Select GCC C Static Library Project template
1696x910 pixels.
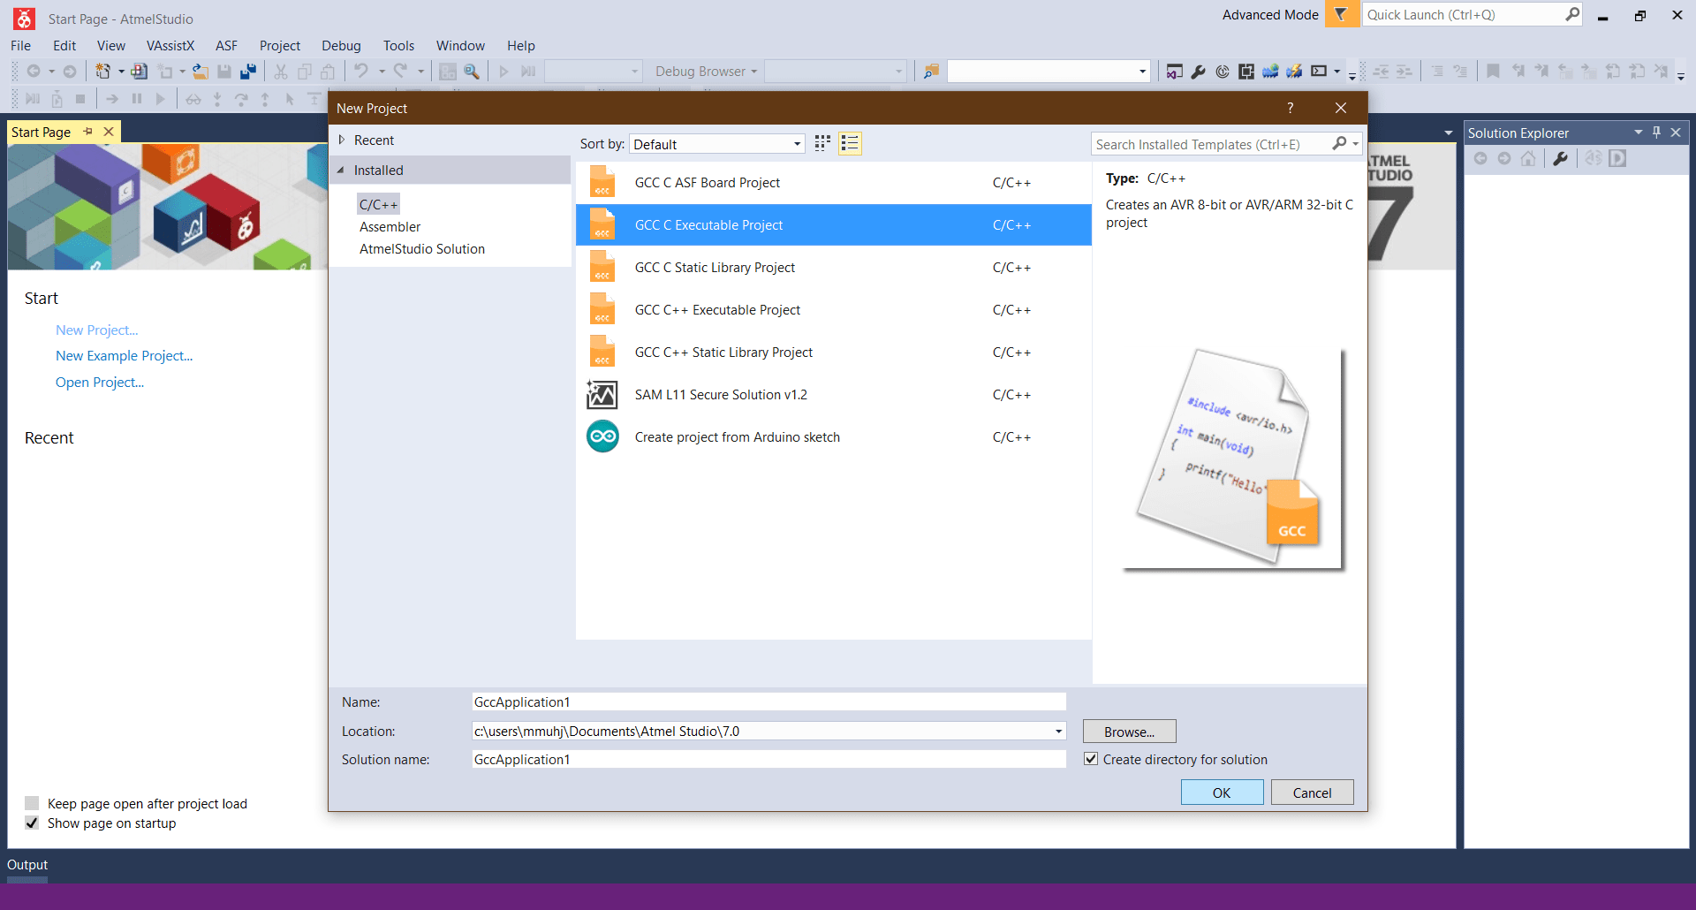[833, 267]
